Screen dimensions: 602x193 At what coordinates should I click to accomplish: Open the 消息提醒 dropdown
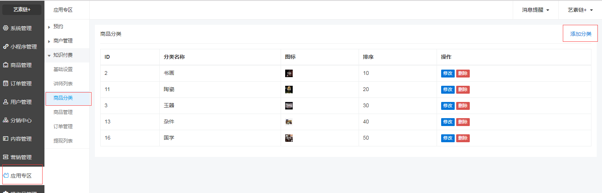[535, 10]
